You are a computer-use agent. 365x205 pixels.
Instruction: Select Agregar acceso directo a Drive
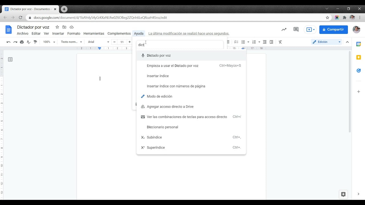[x=191, y=107]
